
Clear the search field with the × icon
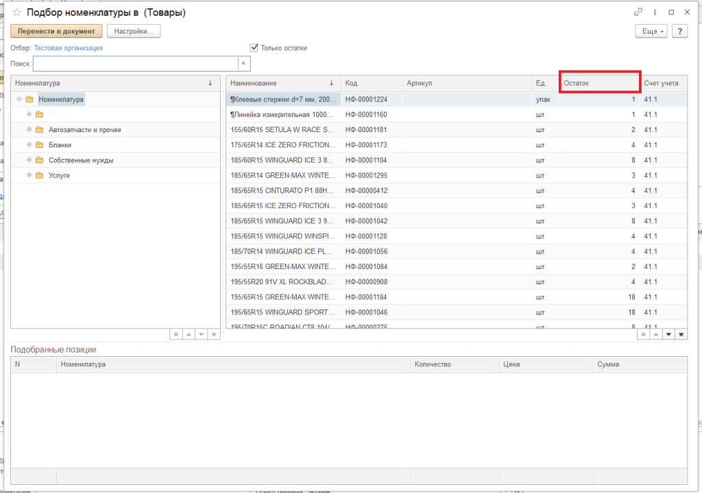point(243,64)
